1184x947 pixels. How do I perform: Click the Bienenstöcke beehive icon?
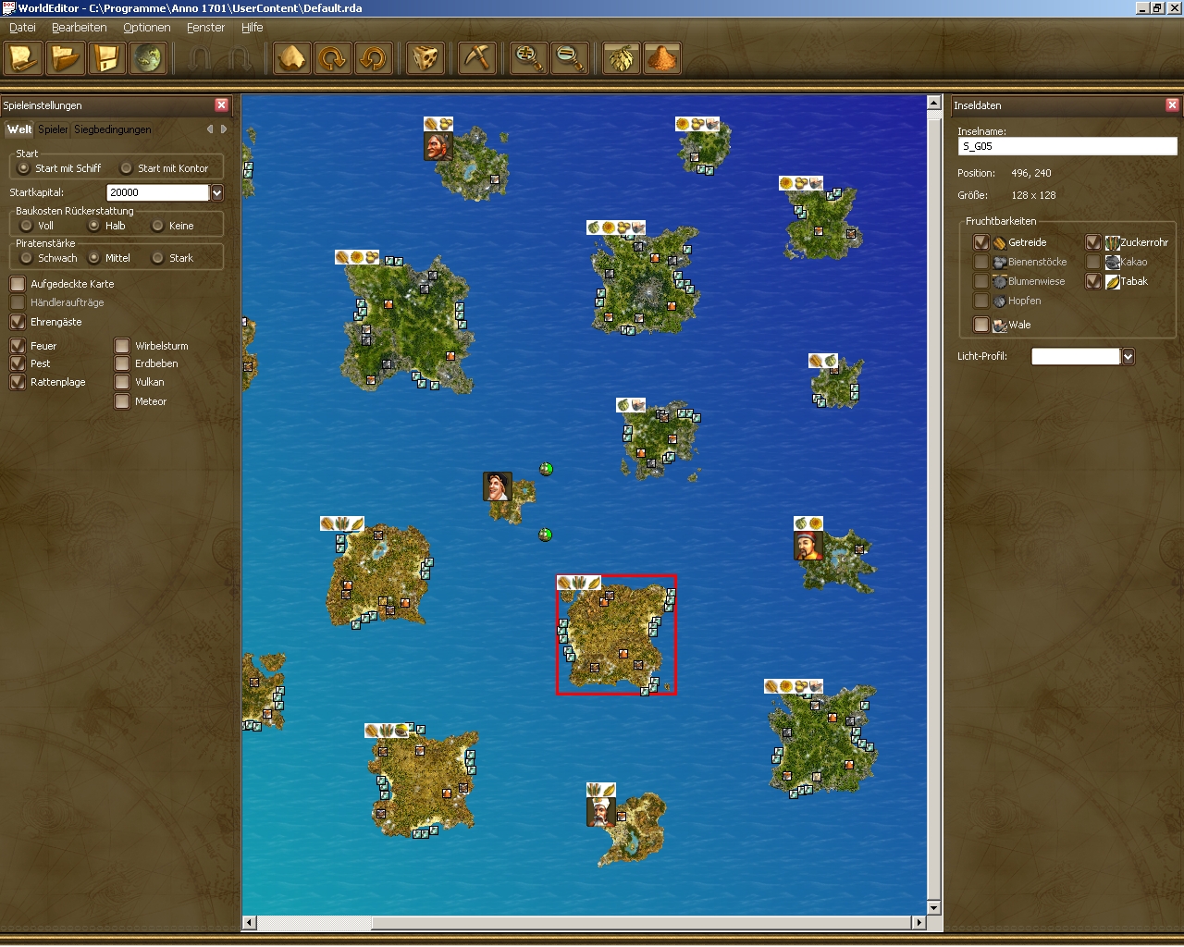coord(1000,262)
